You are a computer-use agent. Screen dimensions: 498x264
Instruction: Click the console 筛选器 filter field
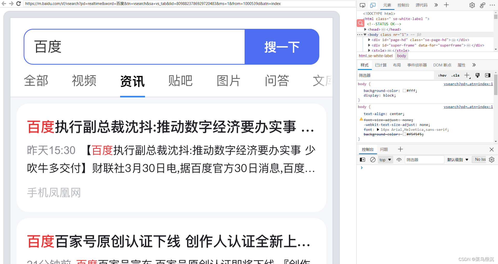coord(424,160)
